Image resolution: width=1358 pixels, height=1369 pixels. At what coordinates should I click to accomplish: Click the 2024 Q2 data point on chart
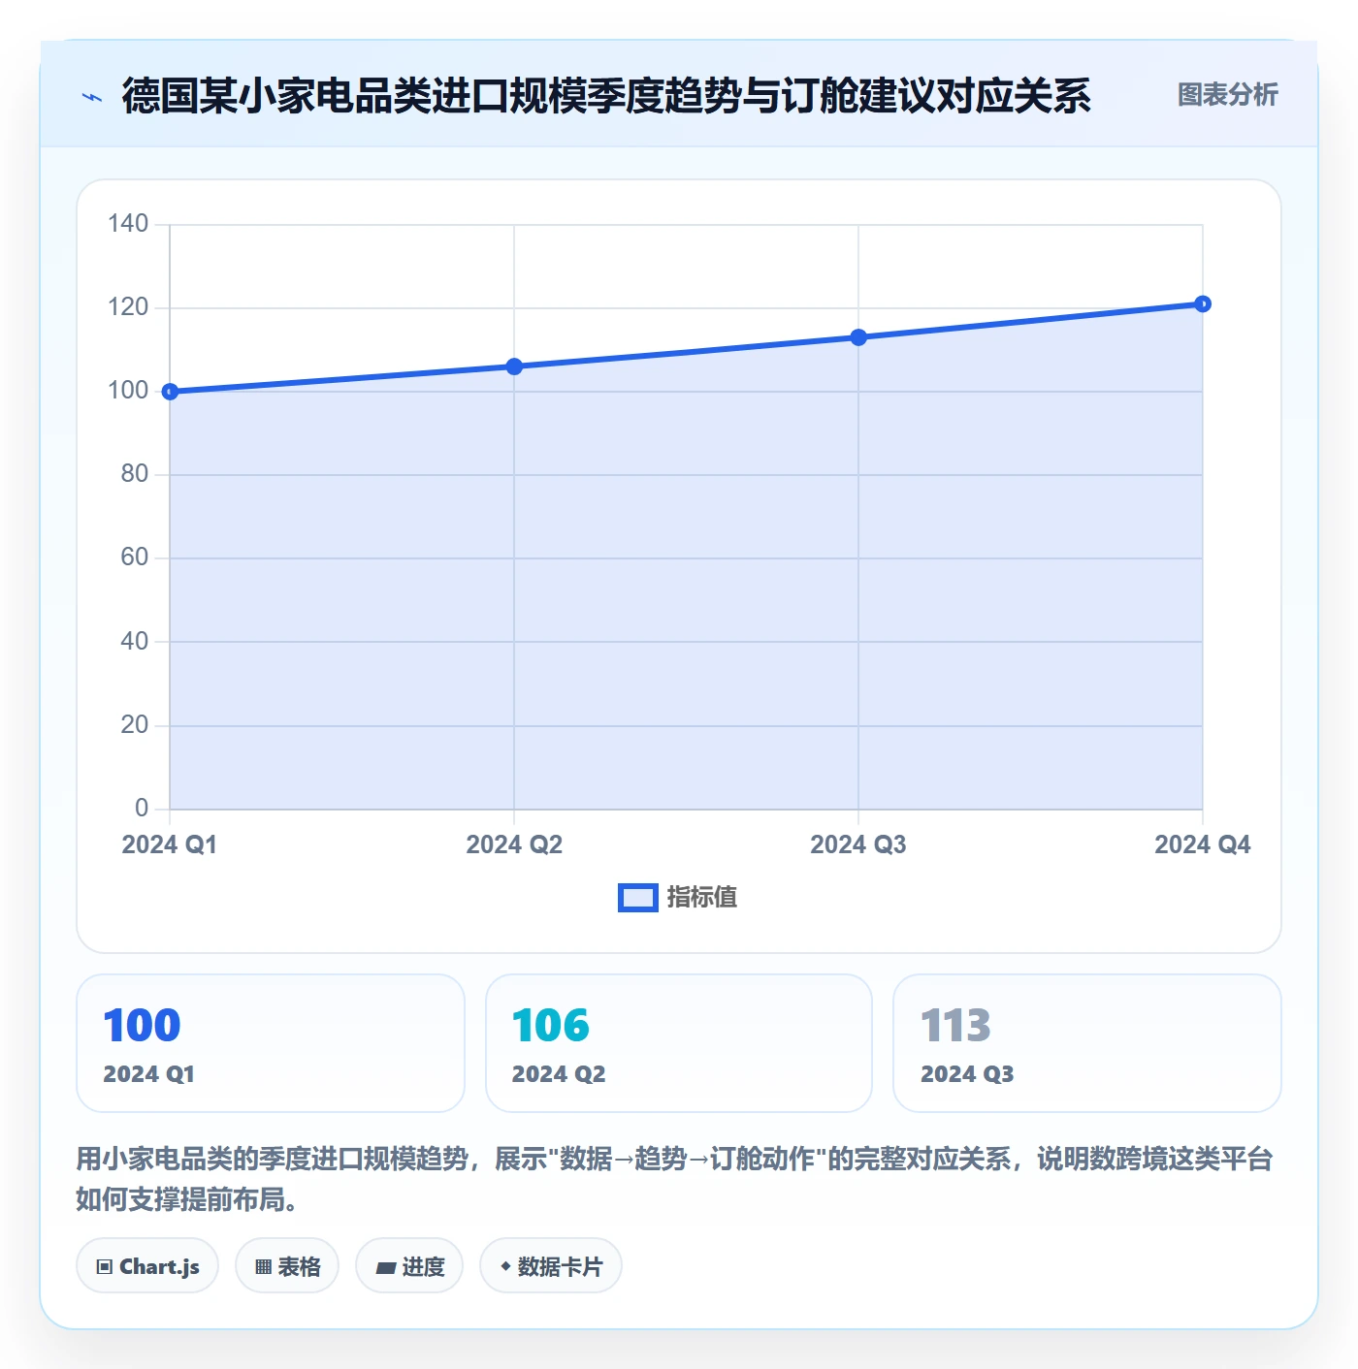click(514, 366)
